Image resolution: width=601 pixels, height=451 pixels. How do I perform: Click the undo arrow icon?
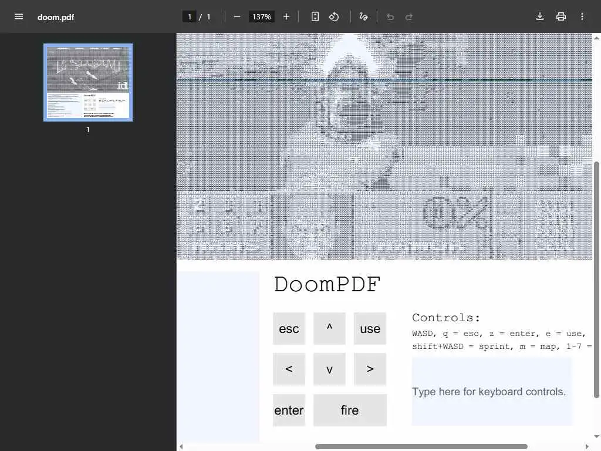point(390,17)
